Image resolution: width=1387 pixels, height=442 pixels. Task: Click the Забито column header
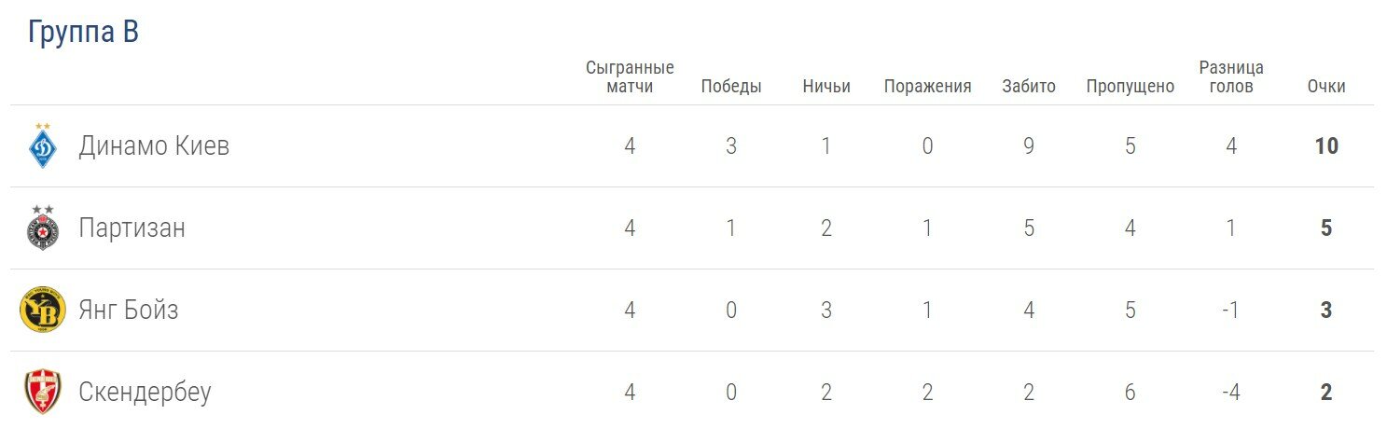click(x=1029, y=87)
